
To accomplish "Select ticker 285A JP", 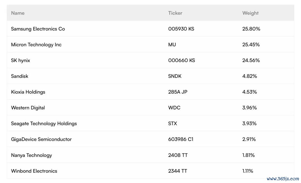I will tap(178, 92).
